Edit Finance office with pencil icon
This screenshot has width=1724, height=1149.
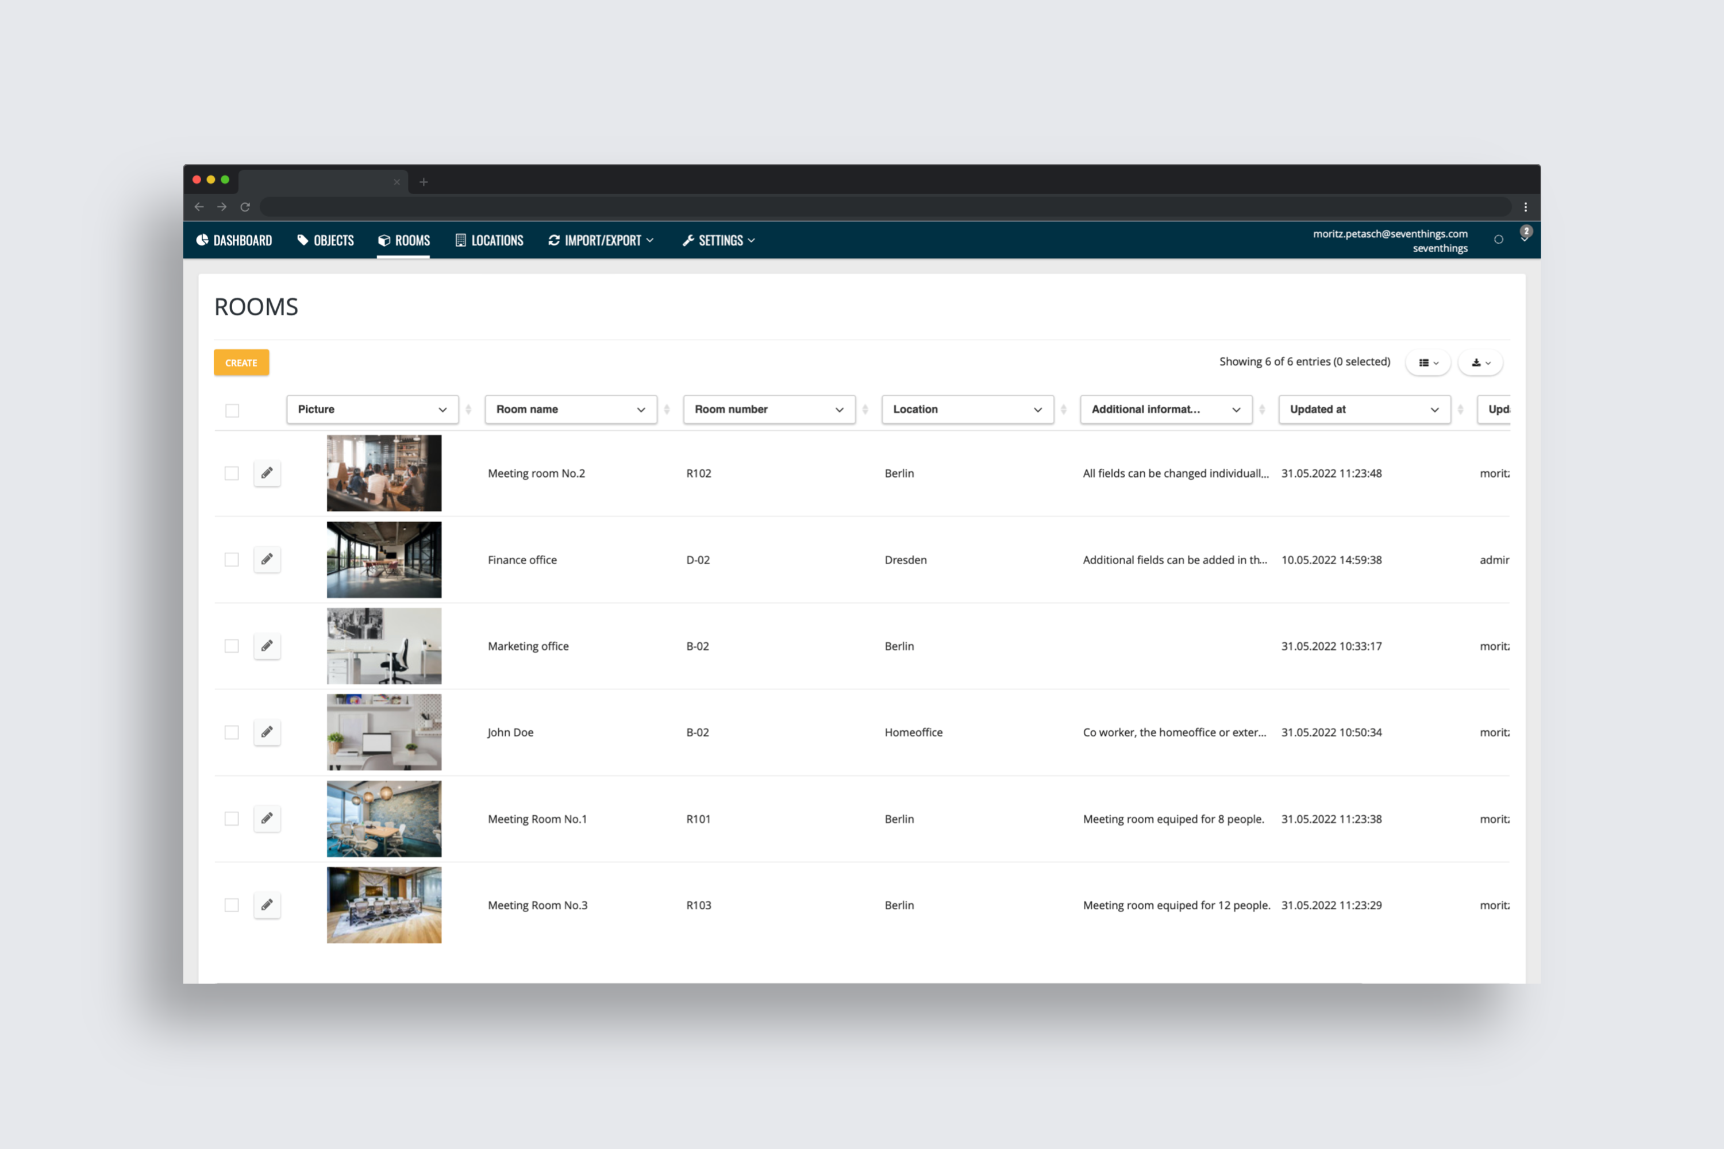point(267,559)
